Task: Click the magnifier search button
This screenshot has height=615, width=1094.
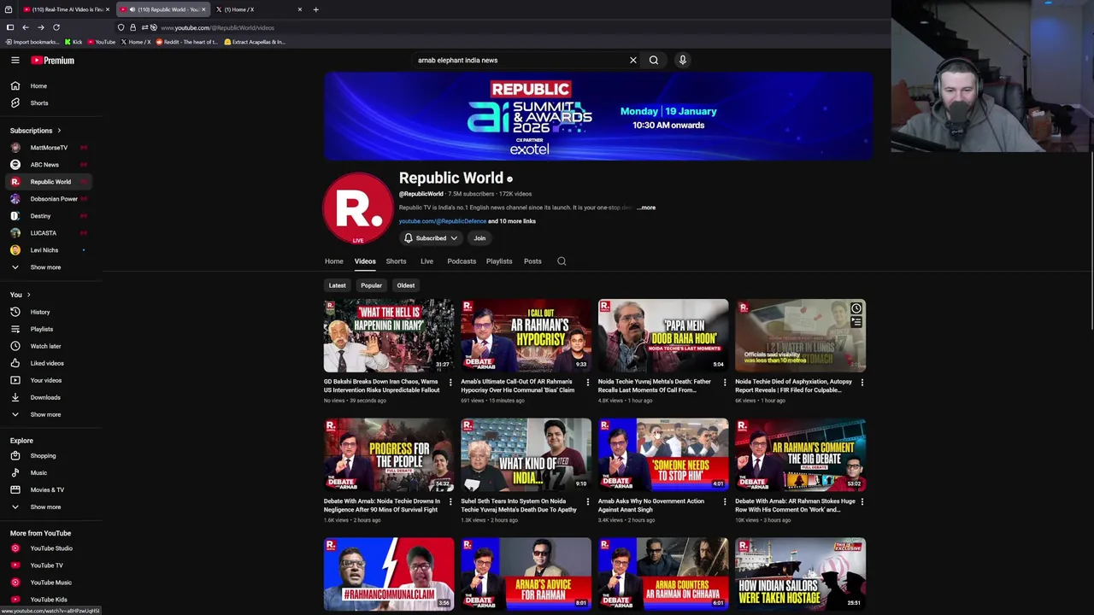Action: pyautogui.click(x=654, y=60)
